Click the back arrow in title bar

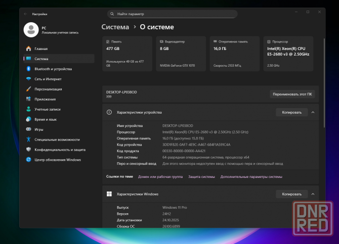pyautogui.click(x=25, y=14)
